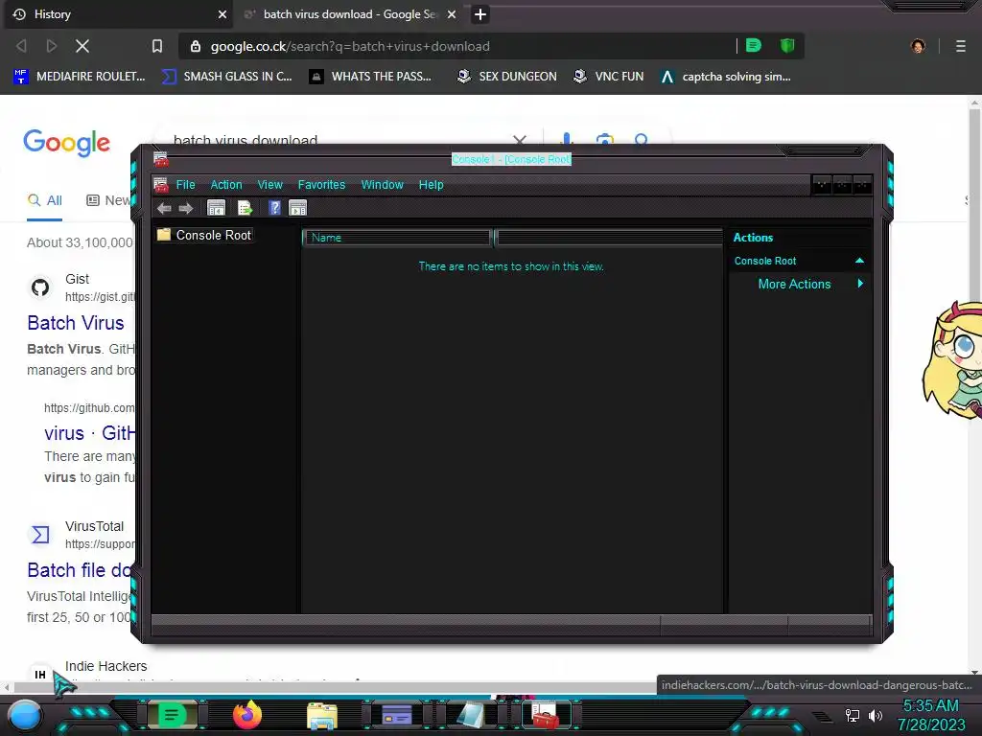Open the virus · GitHub result link
The height and width of the screenshot is (736, 982).
coord(89,433)
